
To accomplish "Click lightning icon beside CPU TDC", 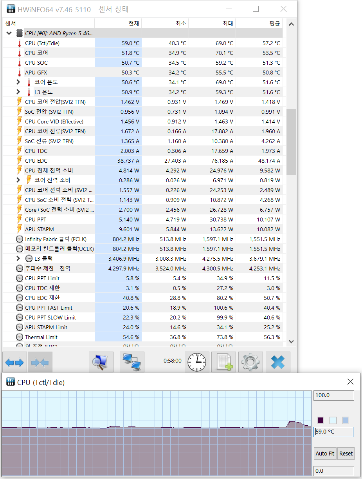I will pyautogui.click(x=20, y=151).
